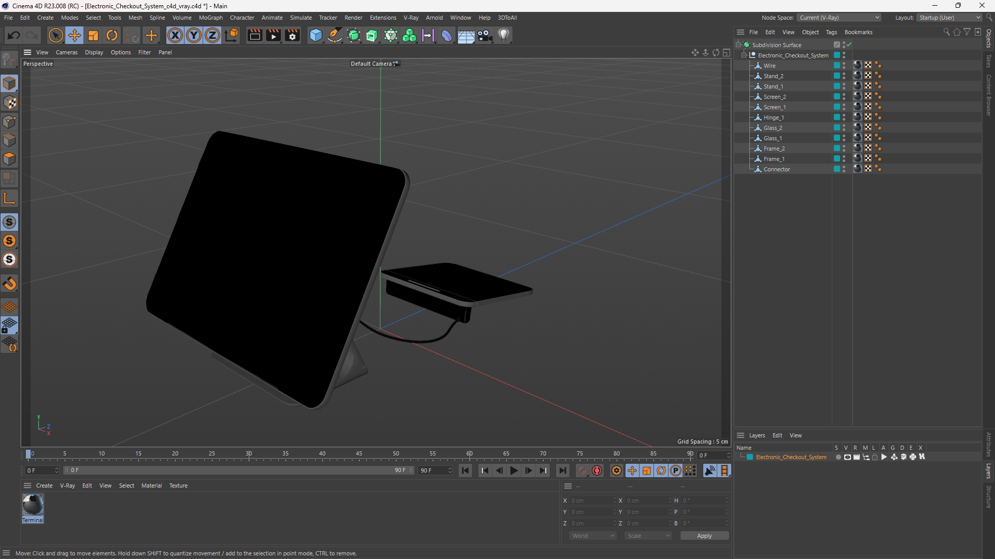Image resolution: width=995 pixels, height=559 pixels.
Task: Open the Spline Pen tool icon
Action: (x=335, y=35)
